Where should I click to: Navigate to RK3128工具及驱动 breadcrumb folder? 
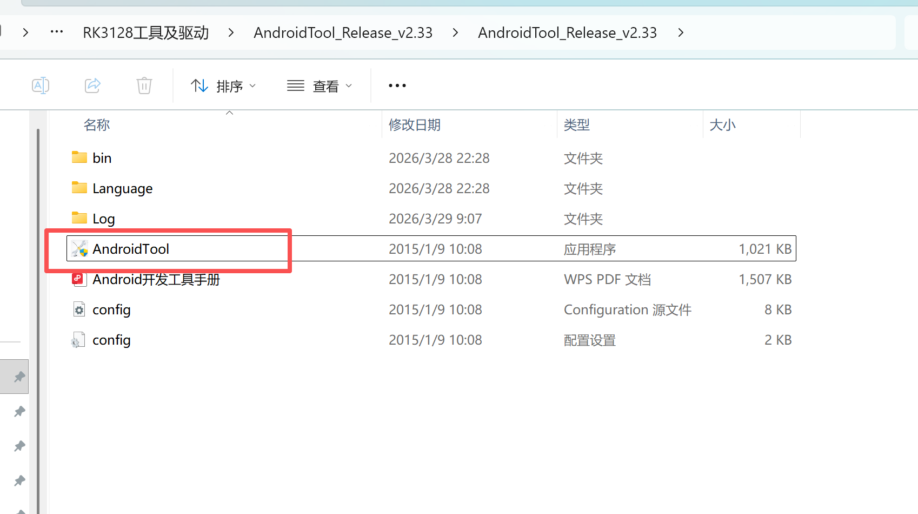pos(145,33)
